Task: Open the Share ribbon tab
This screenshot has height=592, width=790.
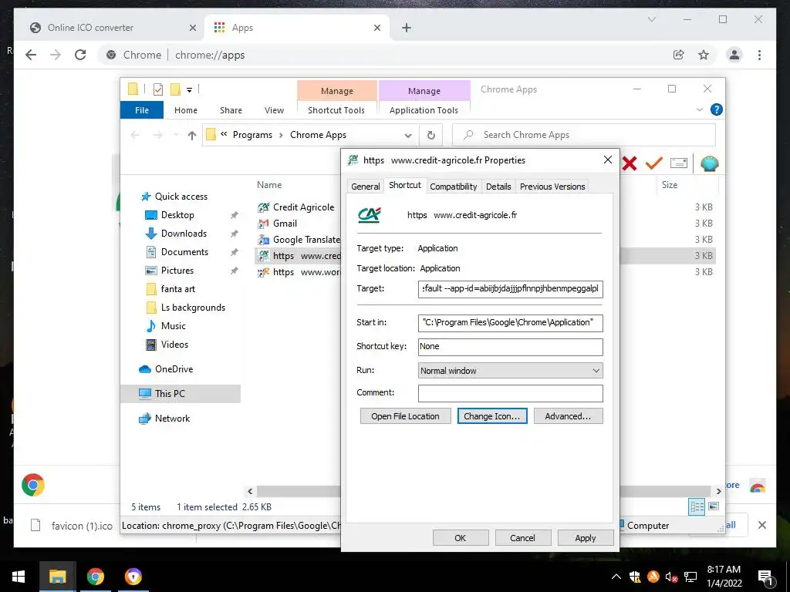Action: click(231, 110)
